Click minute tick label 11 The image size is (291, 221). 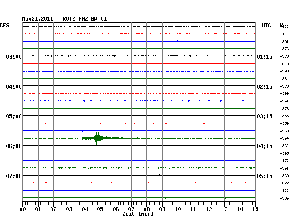[193, 209]
